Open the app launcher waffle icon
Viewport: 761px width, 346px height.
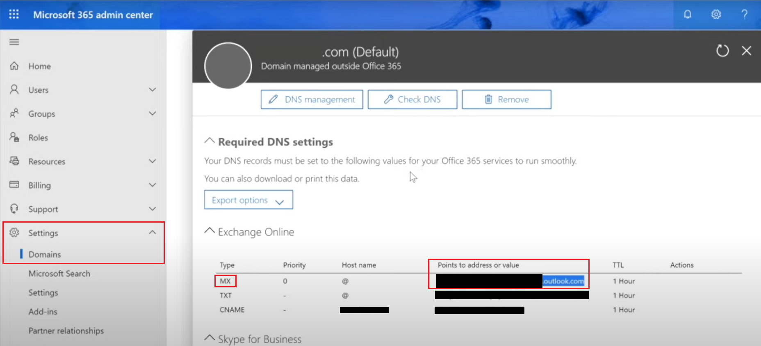coord(14,14)
